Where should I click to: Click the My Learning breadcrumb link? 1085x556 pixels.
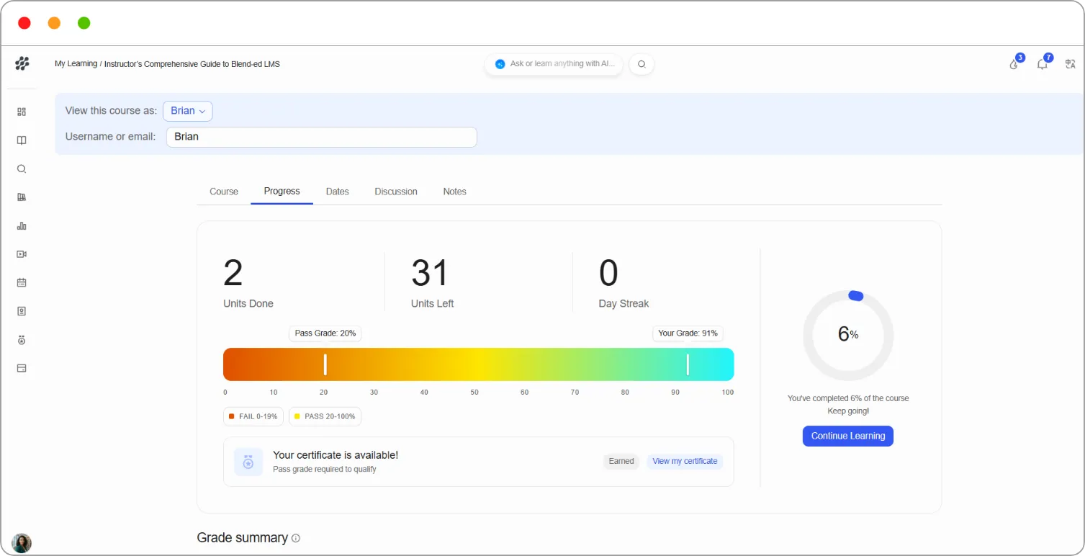76,64
